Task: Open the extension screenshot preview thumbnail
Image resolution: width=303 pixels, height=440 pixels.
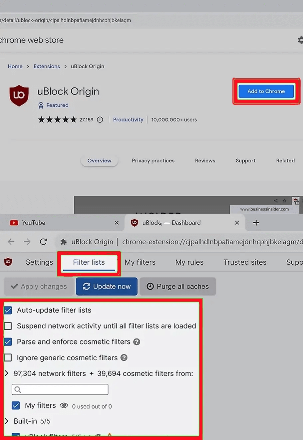Action: click(188, 205)
